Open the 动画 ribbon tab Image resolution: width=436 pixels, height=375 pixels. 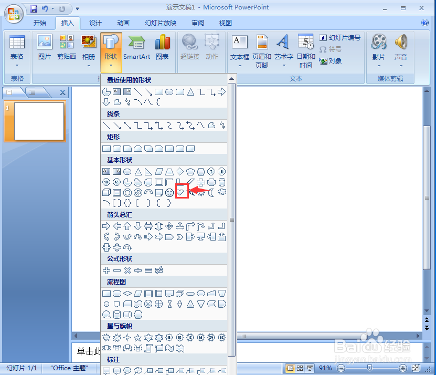coord(123,23)
